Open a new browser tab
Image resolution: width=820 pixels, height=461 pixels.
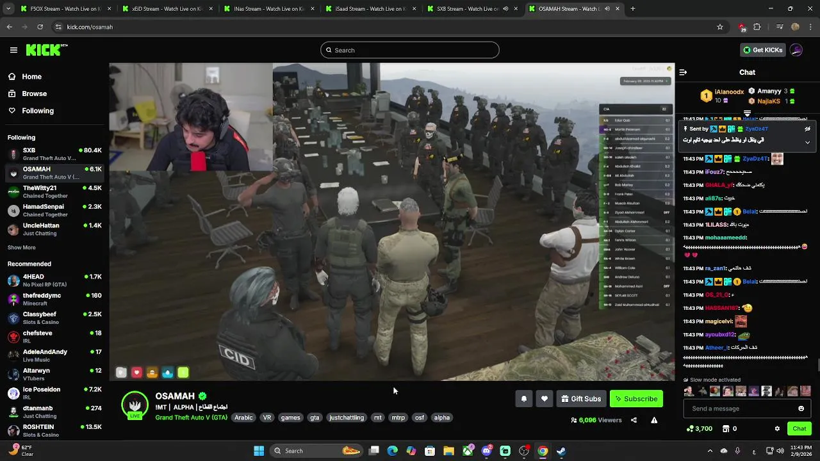633,9
